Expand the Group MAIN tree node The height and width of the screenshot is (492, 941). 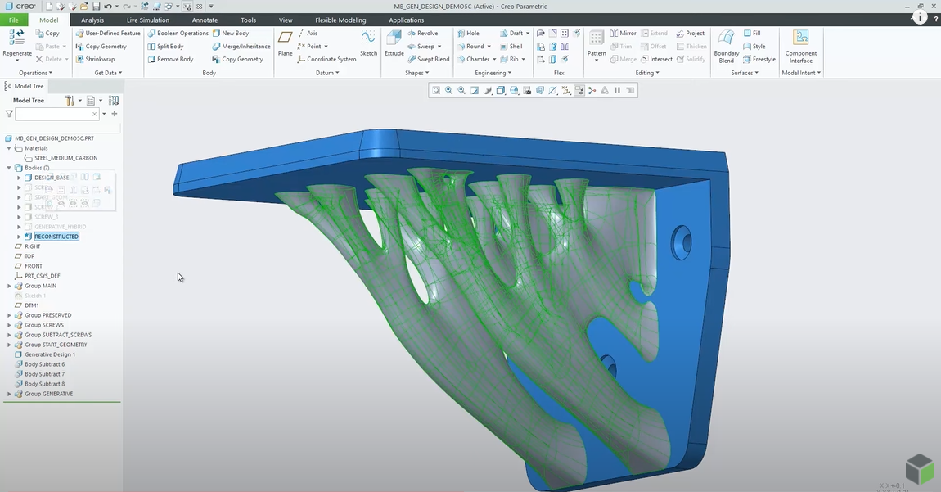[x=9, y=286]
